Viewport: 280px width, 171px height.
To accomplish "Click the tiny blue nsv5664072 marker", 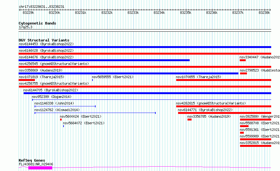I will click(x=64, y=126).
